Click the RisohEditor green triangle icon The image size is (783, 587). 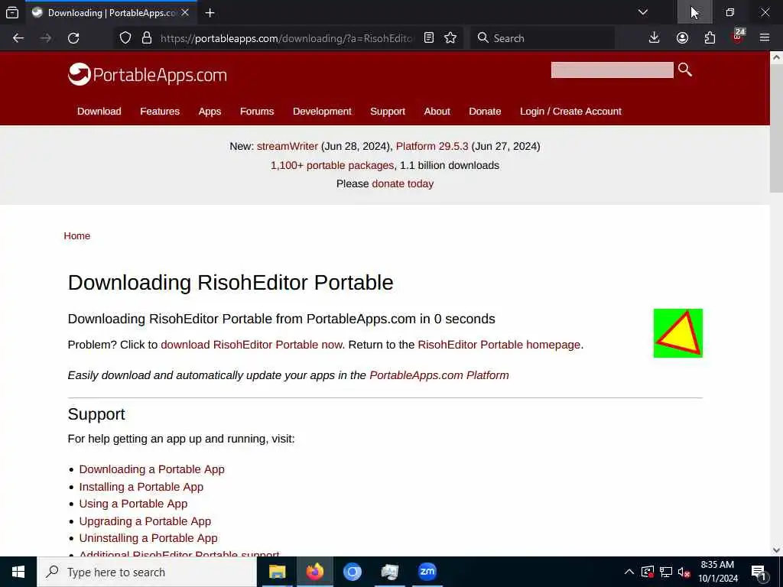[x=677, y=333]
